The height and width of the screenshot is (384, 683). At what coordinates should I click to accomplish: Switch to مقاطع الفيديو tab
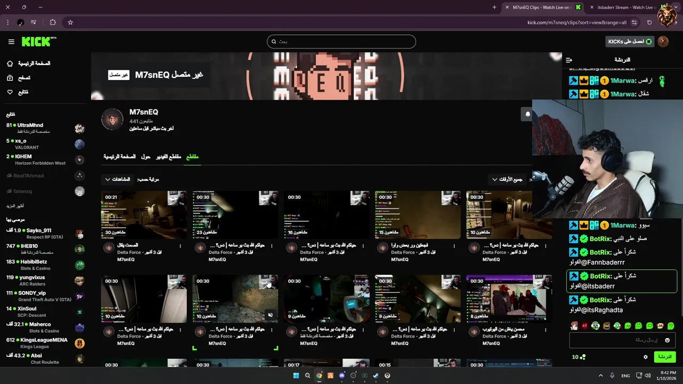(169, 157)
